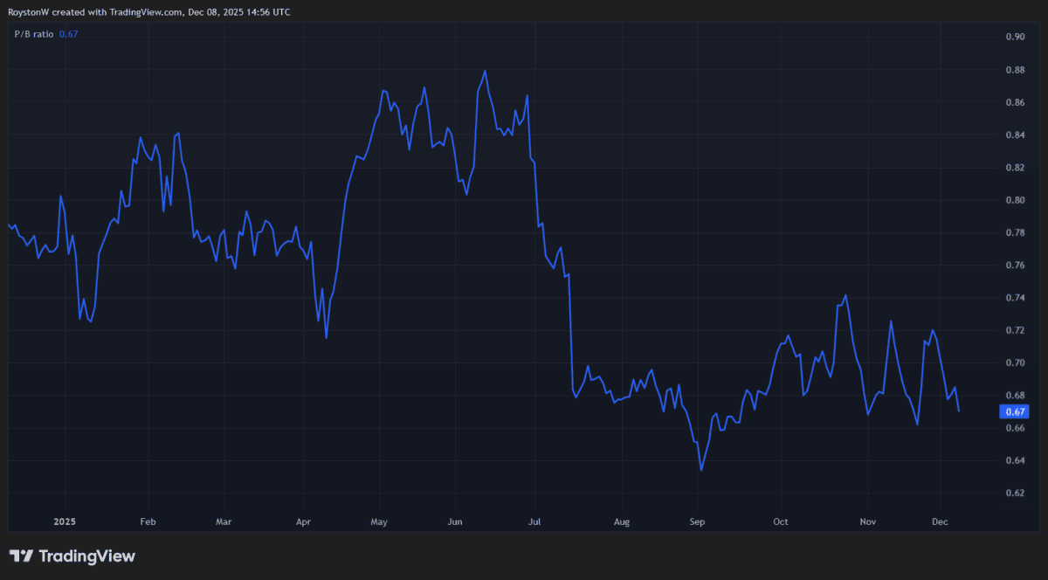
Task: Click the Aug label on the time axis
Action: tap(622, 521)
